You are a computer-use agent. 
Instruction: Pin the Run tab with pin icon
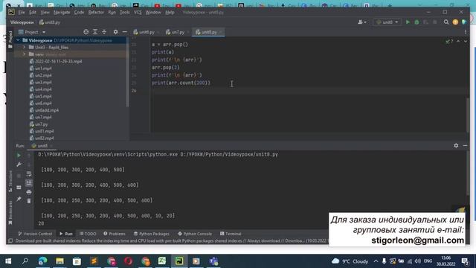coord(19,199)
